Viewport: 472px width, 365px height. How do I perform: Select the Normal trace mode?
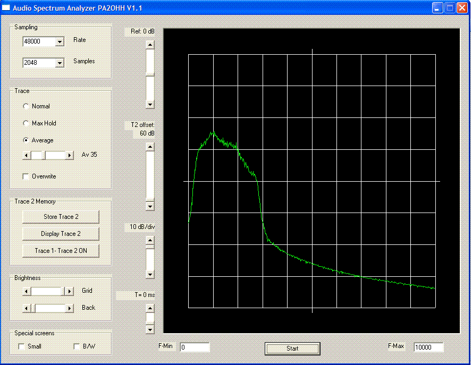click(x=26, y=106)
